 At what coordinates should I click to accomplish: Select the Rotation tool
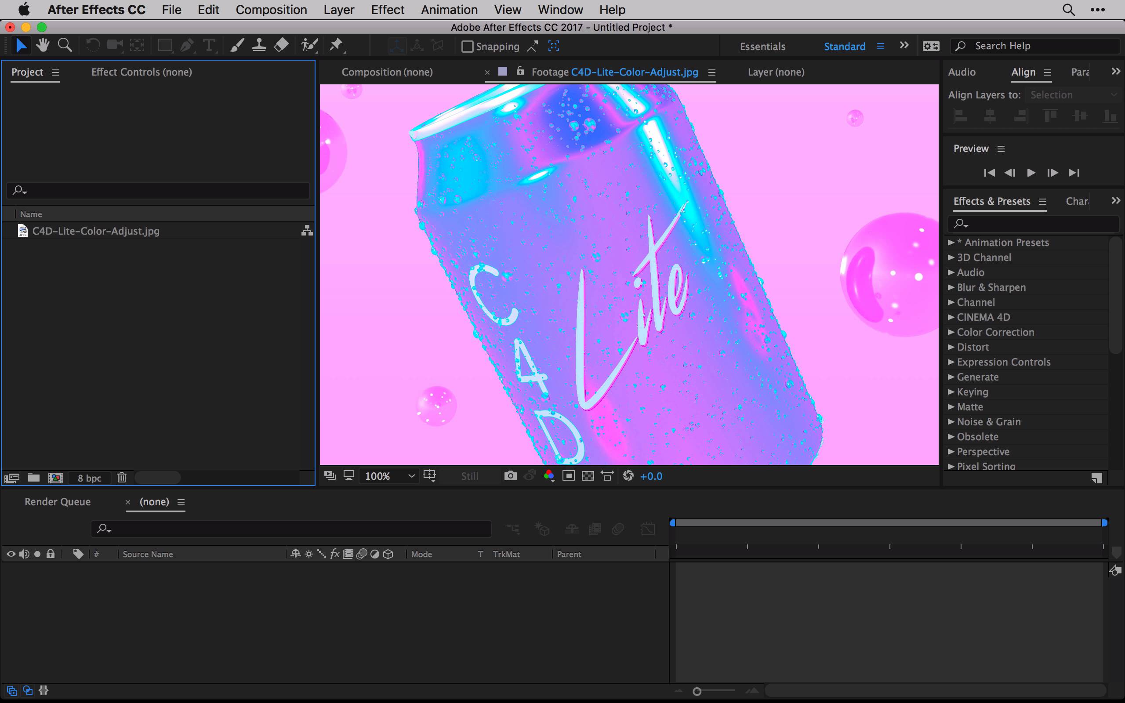(x=93, y=45)
